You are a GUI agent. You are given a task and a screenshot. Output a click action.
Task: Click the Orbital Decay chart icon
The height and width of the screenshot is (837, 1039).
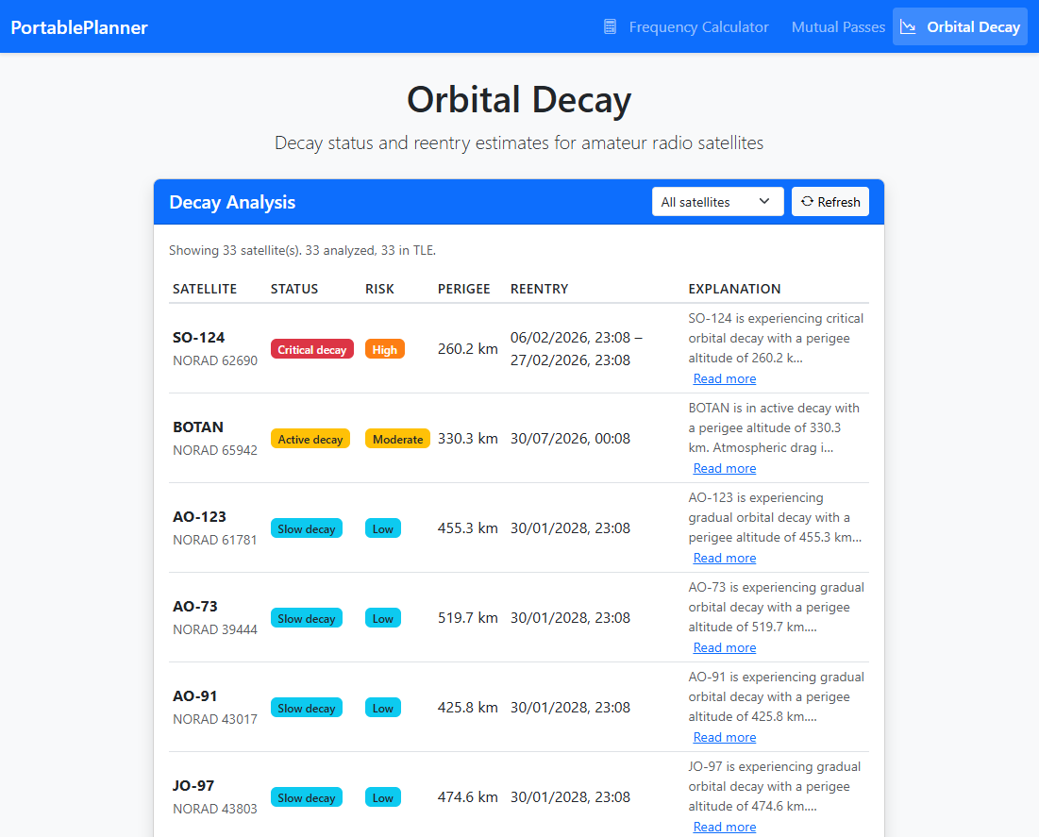click(x=908, y=26)
